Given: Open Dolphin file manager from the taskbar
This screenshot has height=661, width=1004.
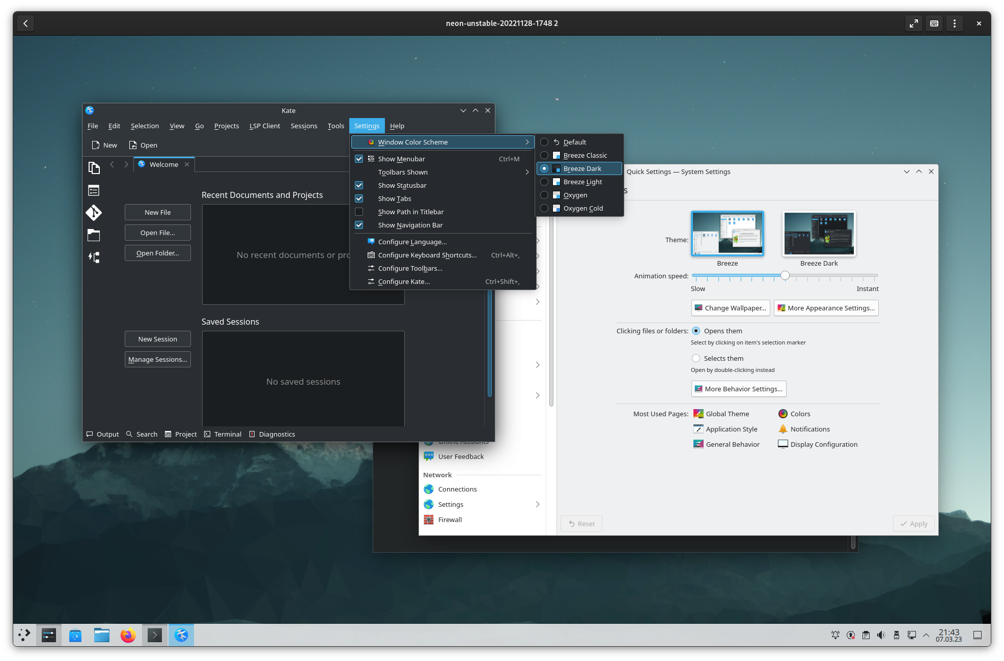Looking at the screenshot, I should click(102, 635).
